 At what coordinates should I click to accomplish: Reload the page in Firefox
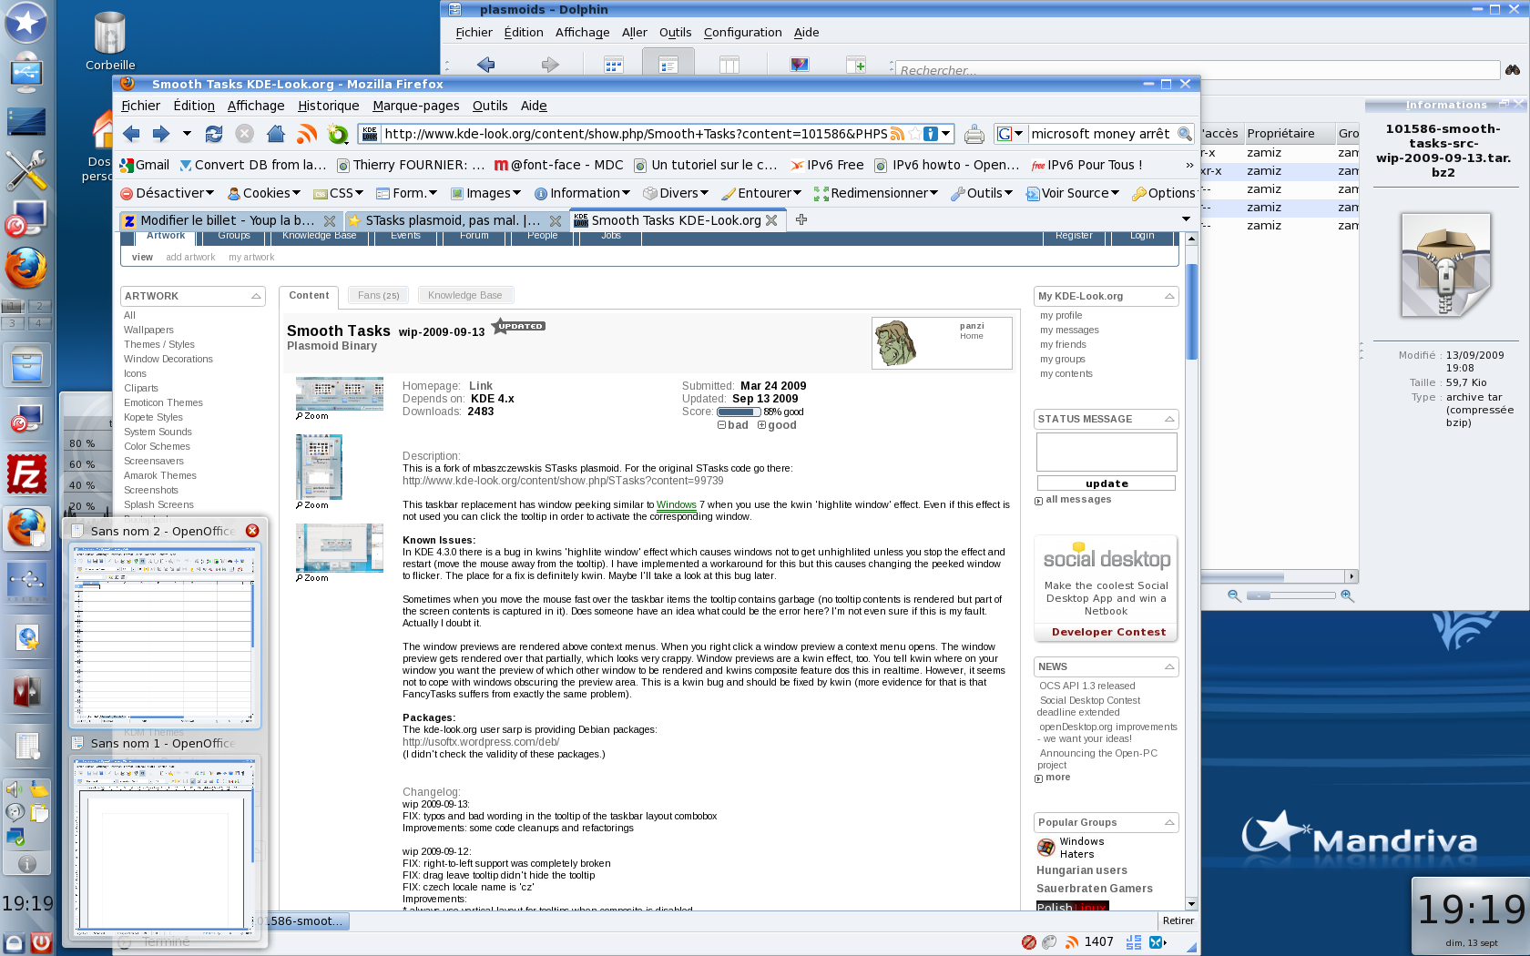[214, 134]
